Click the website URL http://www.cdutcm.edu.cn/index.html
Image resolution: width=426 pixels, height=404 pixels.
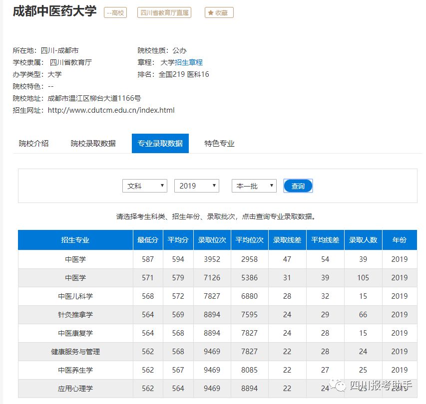[111, 110]
